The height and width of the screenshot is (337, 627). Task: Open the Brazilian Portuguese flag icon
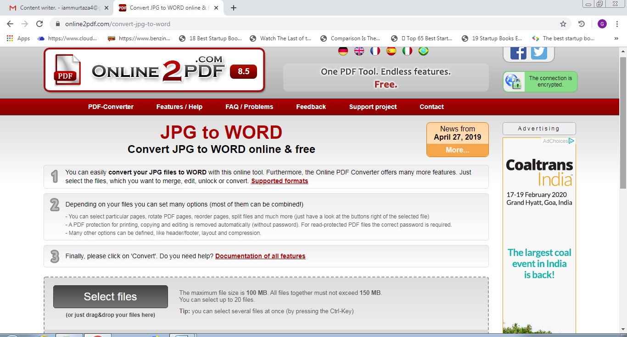tap(423, 51)
